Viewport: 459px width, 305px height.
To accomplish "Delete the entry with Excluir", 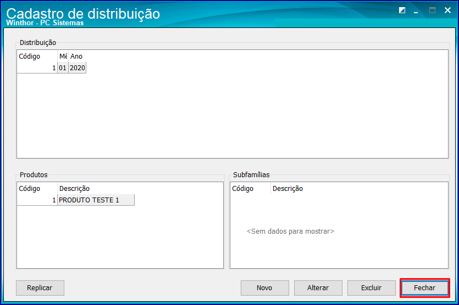I will 371,288.
